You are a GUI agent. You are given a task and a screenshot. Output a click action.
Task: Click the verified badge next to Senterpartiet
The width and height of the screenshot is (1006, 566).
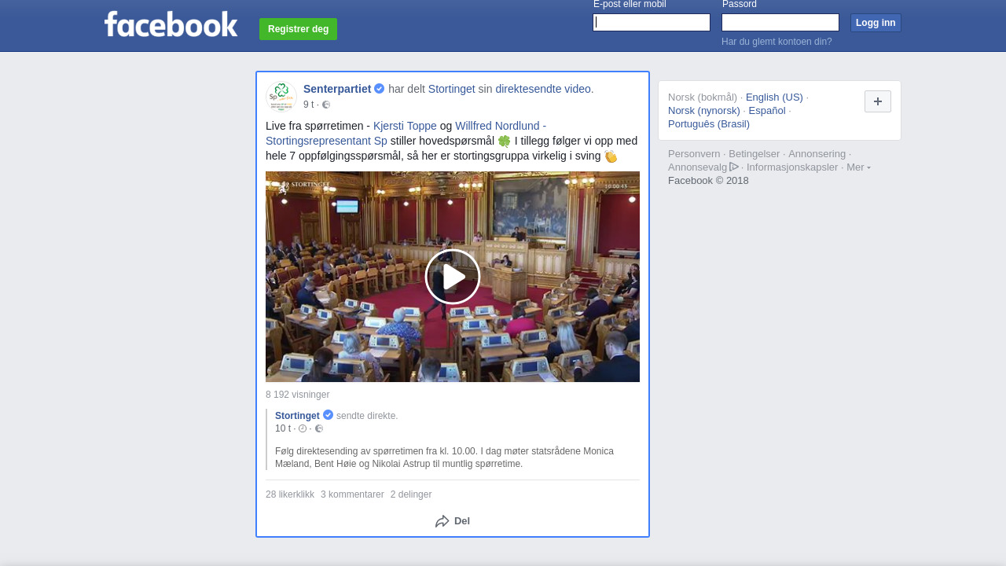[379, 89]
